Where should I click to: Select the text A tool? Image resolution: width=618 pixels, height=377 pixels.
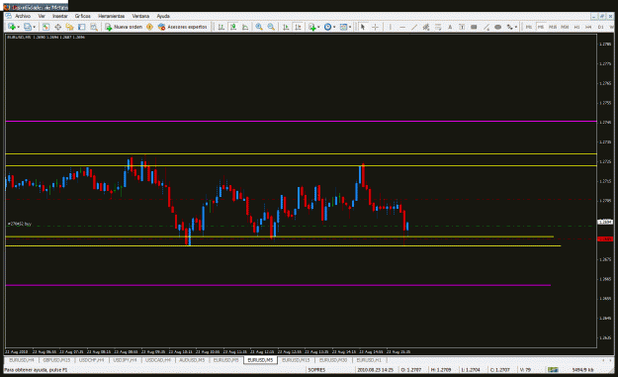pyautogui.click(x=450, y=27)
